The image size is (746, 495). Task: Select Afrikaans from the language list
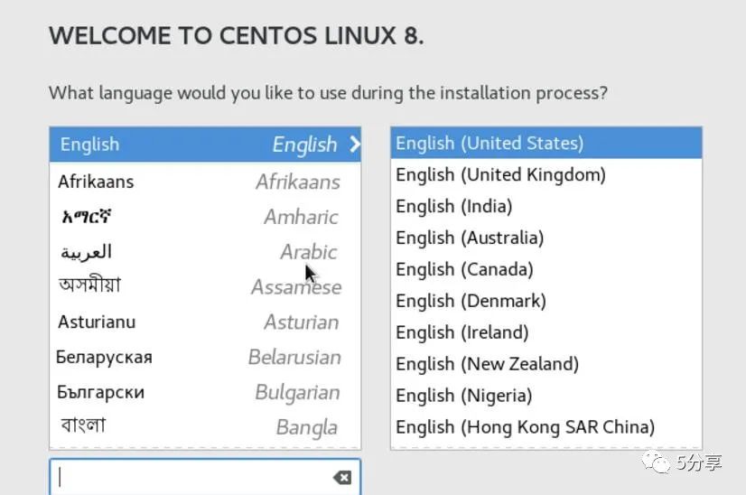[205, 182]
